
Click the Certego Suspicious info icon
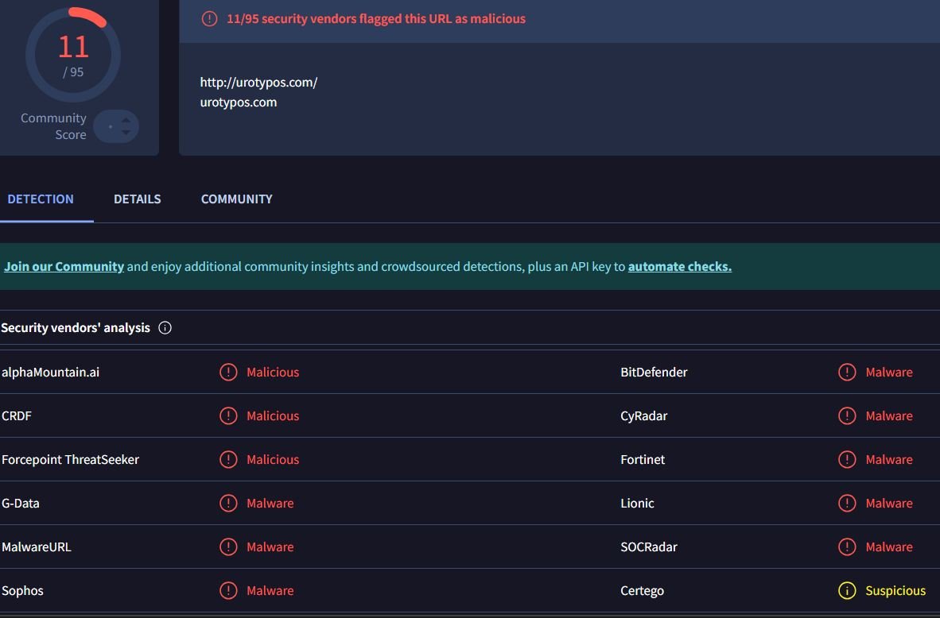847,590
